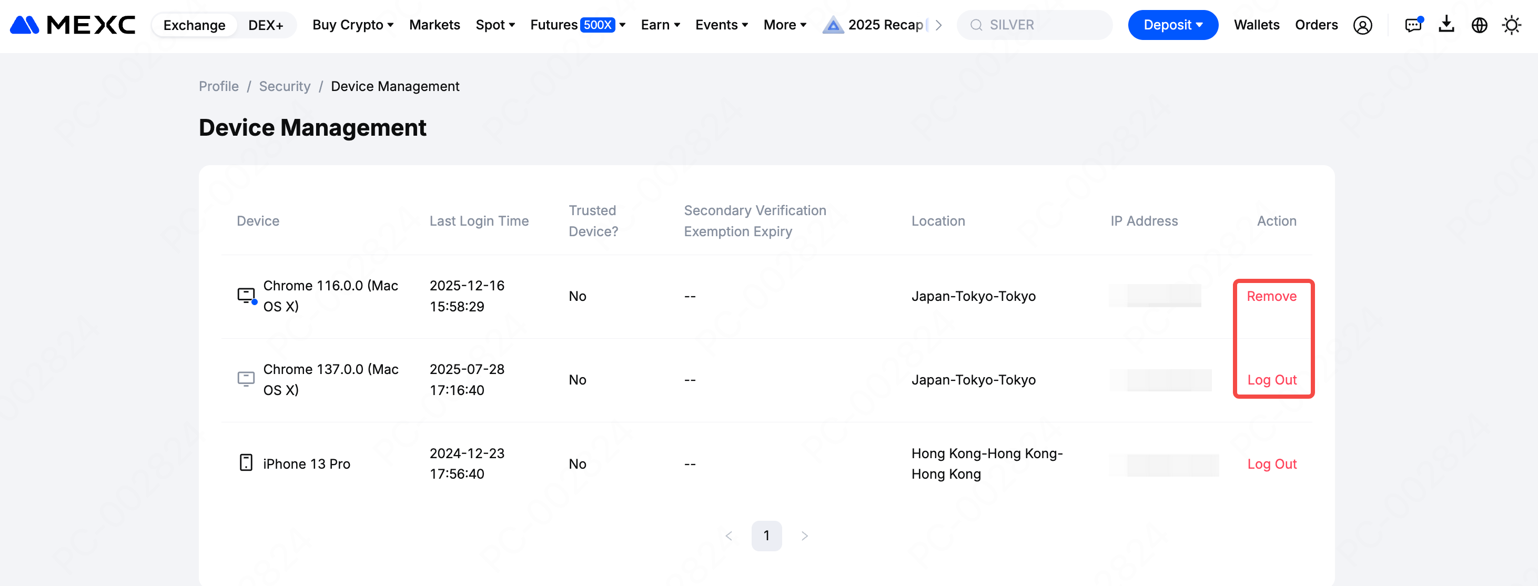1538x586 pixels.
Task: Open the Spot dropdown menu
Action: tap(495, 25)
